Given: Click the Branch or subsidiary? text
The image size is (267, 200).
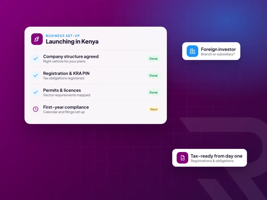Looking at the screenshot, I should 218,54.
